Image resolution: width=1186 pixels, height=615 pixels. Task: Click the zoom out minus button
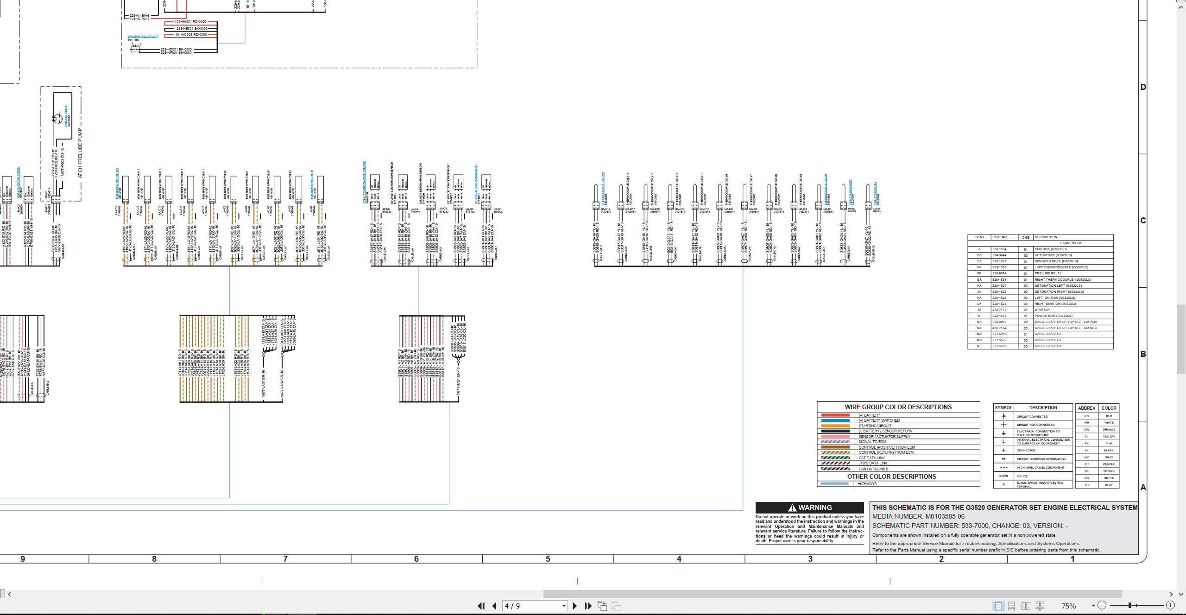click(1102, 605)
